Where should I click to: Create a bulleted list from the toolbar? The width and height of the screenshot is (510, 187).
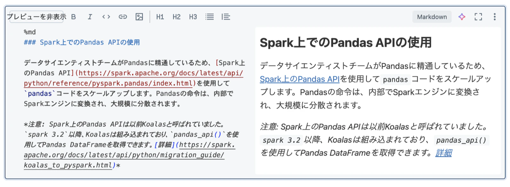[x=210, y=17]
